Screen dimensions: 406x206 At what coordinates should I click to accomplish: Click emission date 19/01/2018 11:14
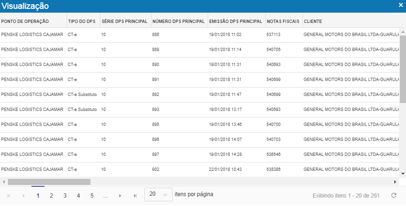coord(225,49)
